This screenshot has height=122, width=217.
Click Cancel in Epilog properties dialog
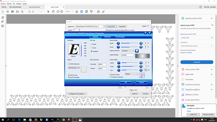pos(141,82)
